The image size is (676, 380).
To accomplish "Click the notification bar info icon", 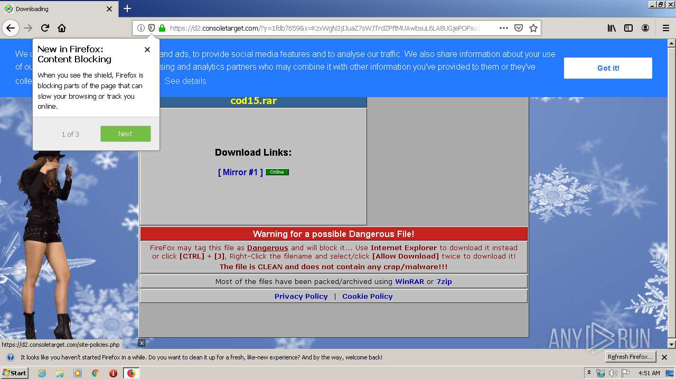I will pyautogui.click(x=10, y=357).
